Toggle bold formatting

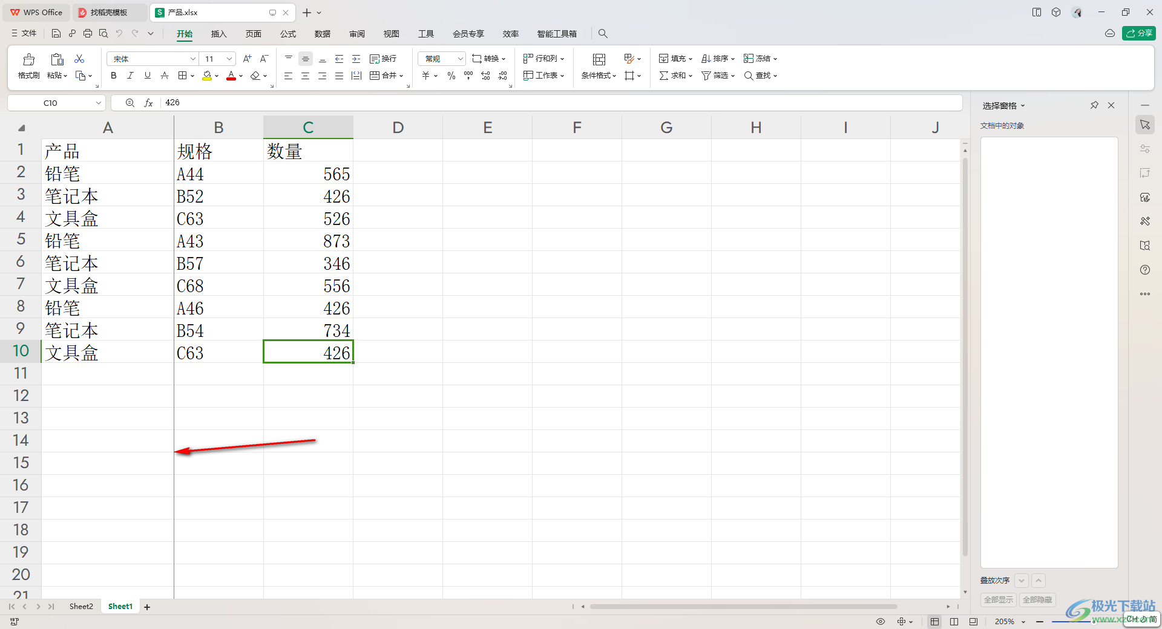coord(114,76)
